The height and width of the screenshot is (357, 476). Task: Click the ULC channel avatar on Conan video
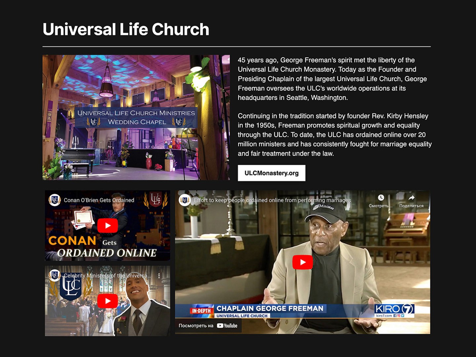pyautogui.click(x=55, y=200)
